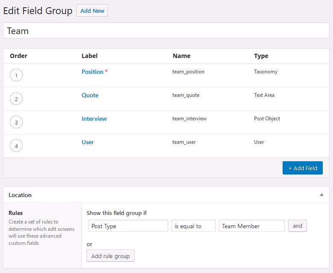Click the Add rule group button

(x=111, y=256)
